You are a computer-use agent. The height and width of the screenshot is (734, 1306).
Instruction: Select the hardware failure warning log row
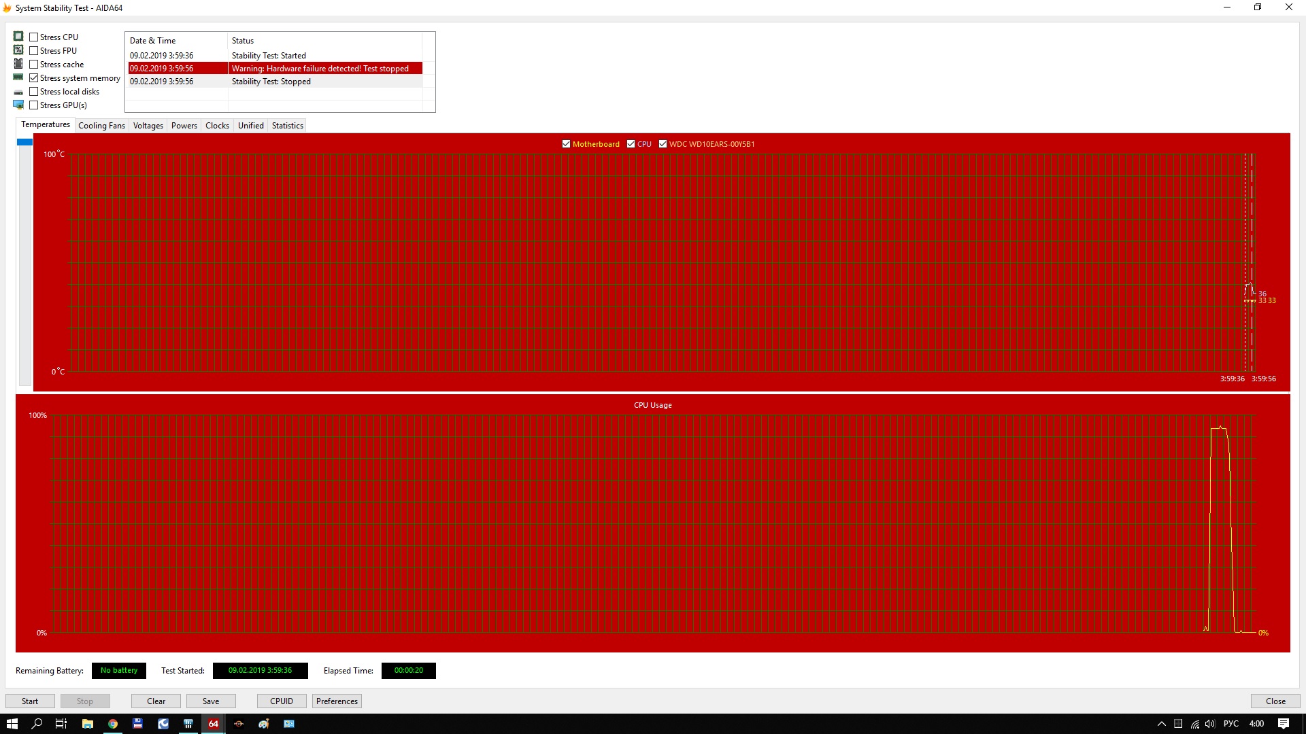pyautogui.click(x=275, y=69)
